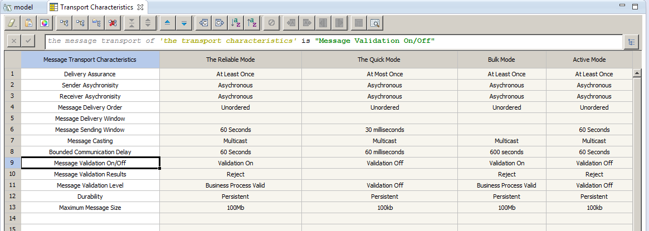This screenshot has width=649, height=231.
Task: Select the Bounded Communication Delay cell
Action: point(90,151)
